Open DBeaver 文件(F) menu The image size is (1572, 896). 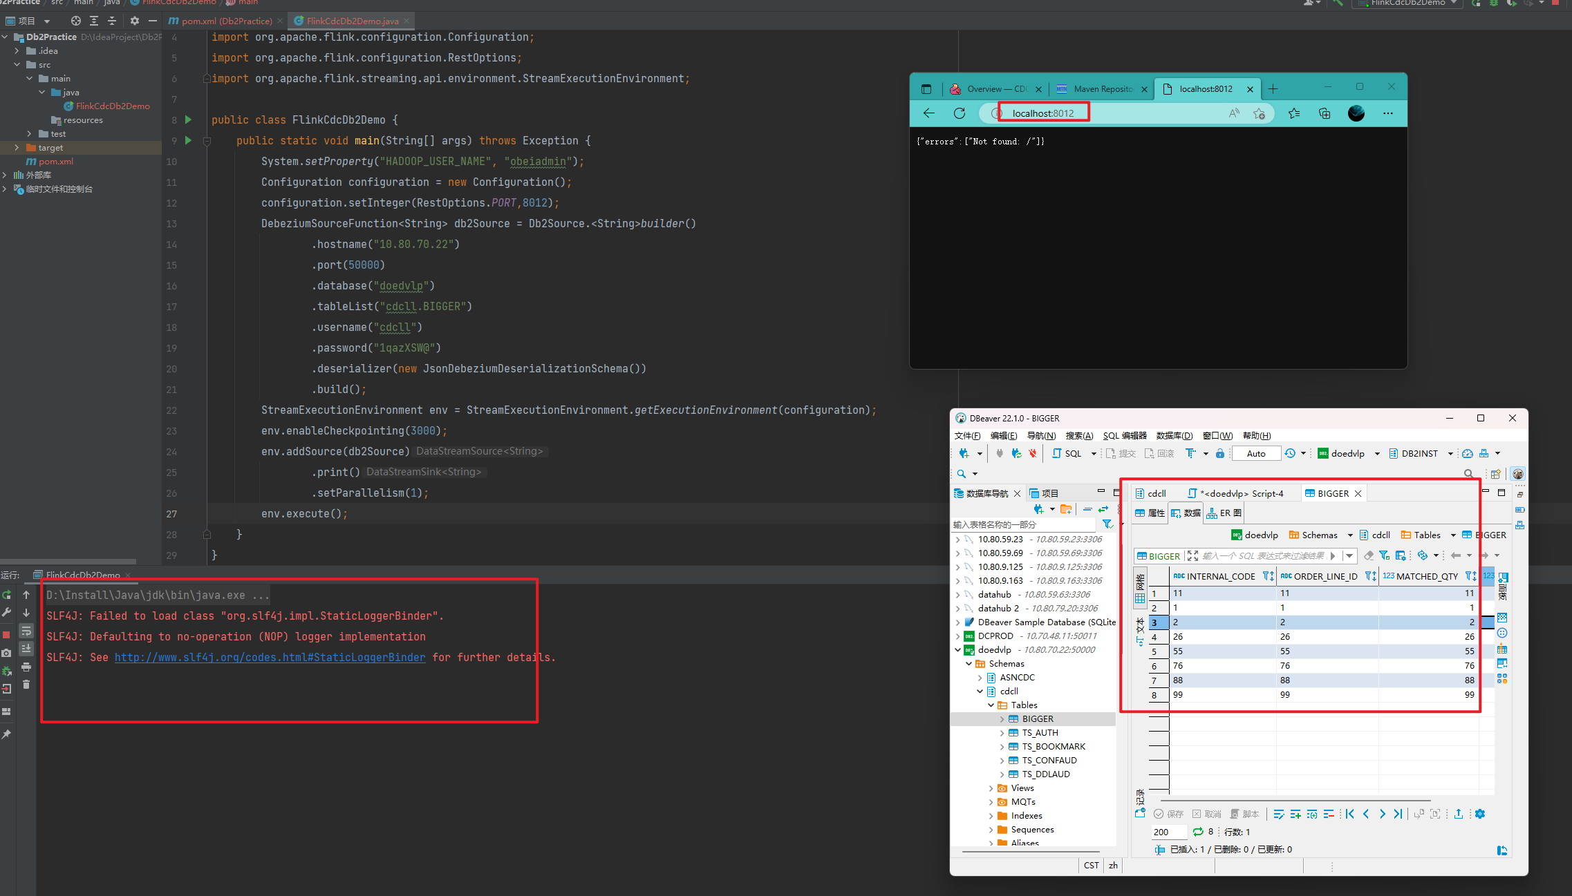click(967, 435)
